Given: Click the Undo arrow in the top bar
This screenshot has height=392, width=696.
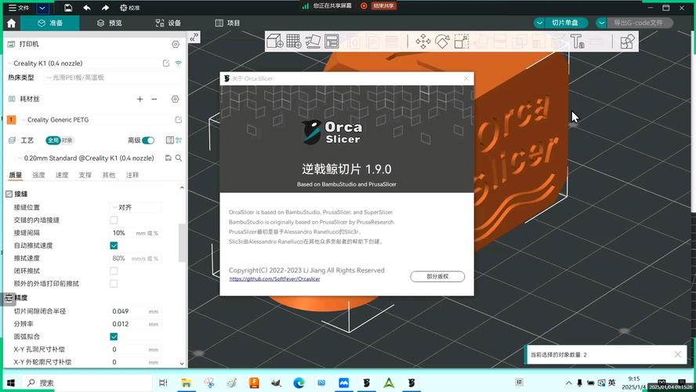Looking at the screenshot, I should (x=86, y=7).
